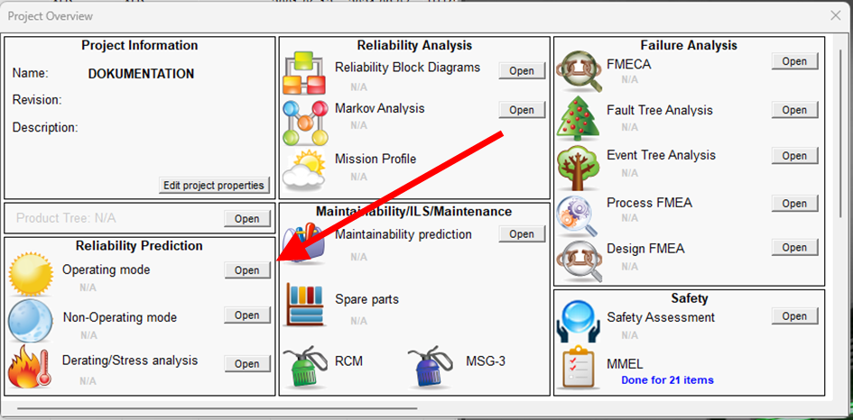Open the Design FMEA module
Screen dimensions: 853x420
point(794,248)
